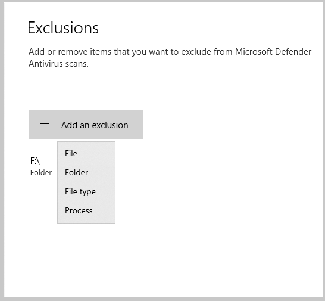Select Process from the exclusion menu
325x301 pixels.
click(x=86, y=211)
